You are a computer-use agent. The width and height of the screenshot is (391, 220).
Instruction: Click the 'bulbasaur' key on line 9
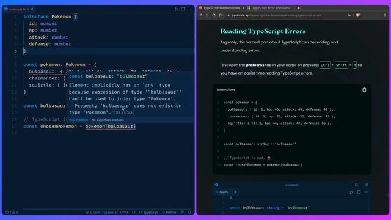[42, 71]
